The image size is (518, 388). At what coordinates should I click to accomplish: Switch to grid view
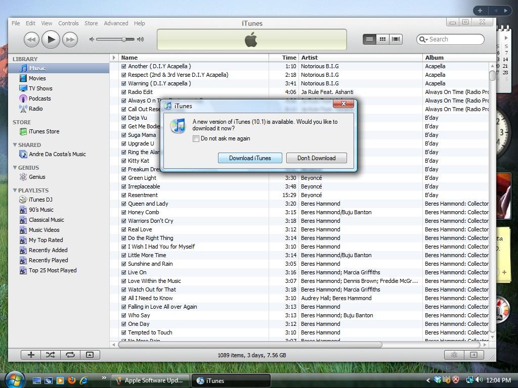click(382, 39)
